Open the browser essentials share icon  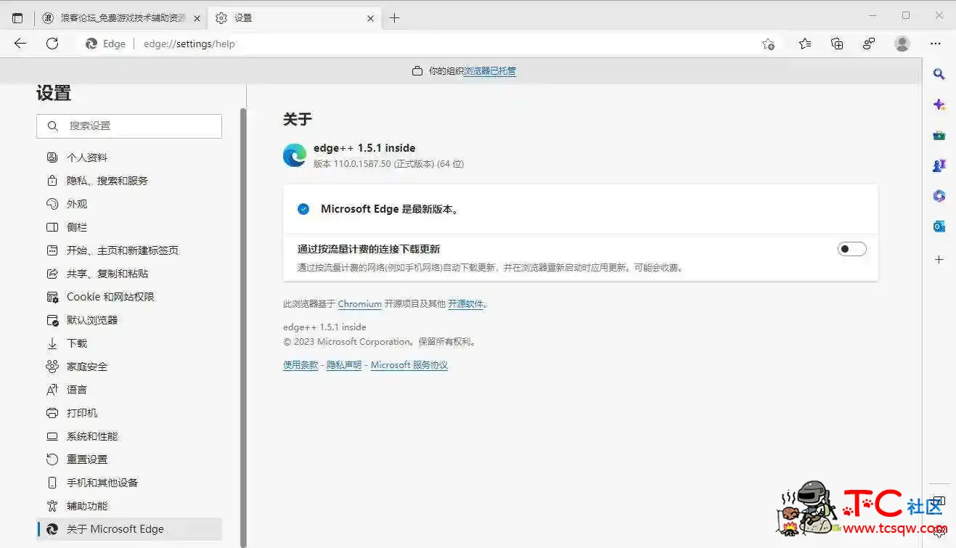tap(869, 44)
